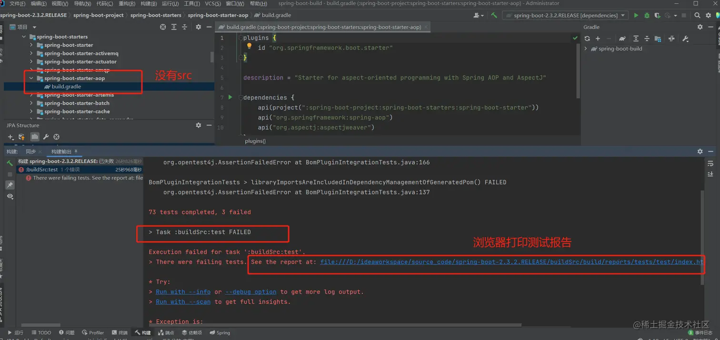Expand all nodes in the Project panel

point(174,27)
